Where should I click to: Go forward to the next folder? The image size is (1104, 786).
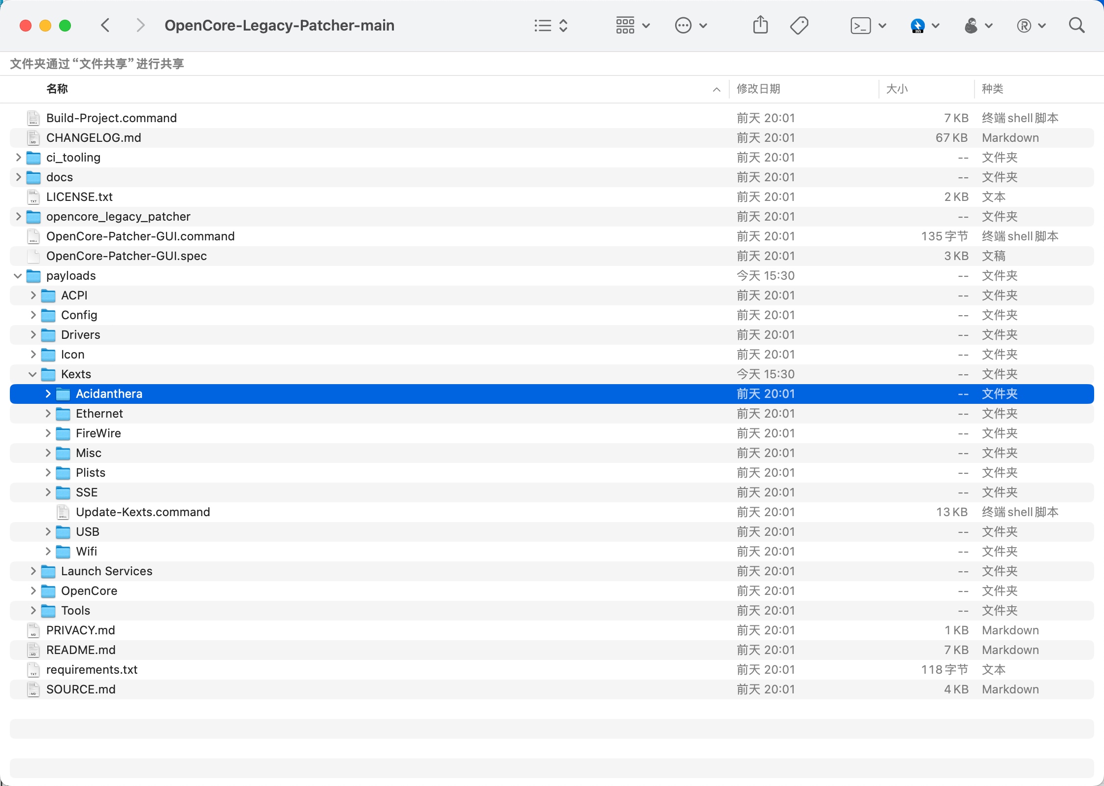(140, 25)
